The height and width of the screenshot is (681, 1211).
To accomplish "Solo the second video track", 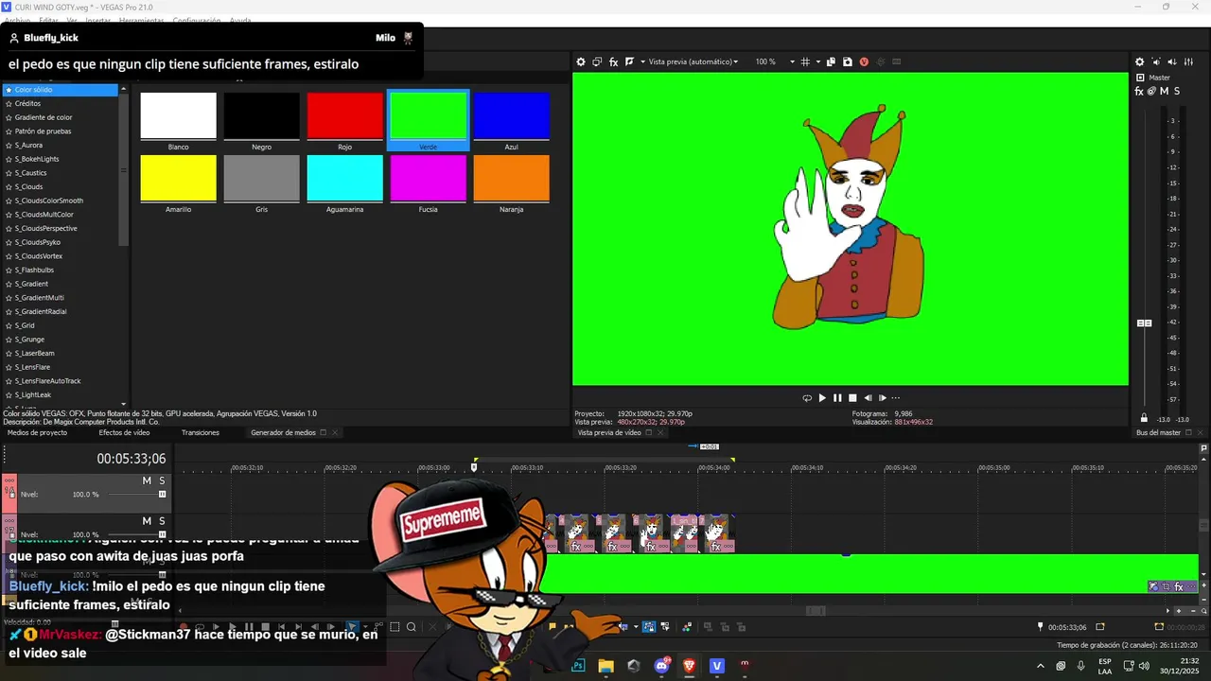I will tap(162, 521).
